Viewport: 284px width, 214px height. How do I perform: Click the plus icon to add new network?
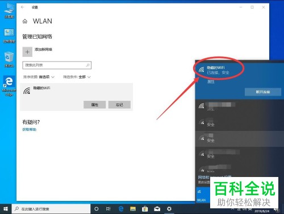27,52
